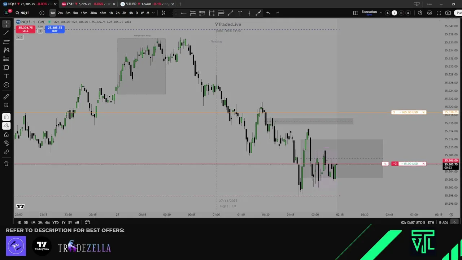Select the H layout circle button
Viewport: 462px width, 260px height.
[x=401, y=13]
